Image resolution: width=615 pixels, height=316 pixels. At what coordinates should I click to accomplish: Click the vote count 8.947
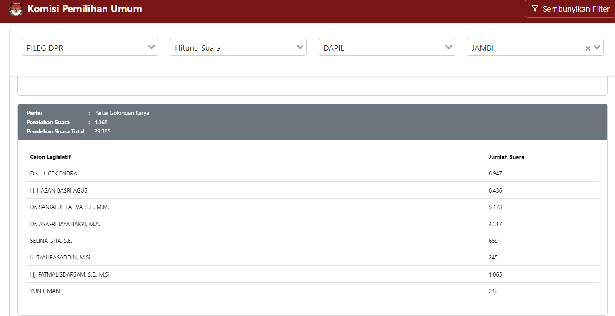coord(495,173)
